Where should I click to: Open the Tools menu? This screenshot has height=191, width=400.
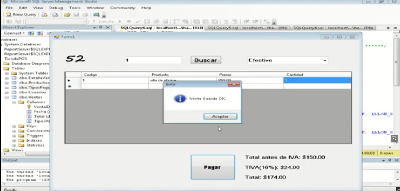[75, 8]
